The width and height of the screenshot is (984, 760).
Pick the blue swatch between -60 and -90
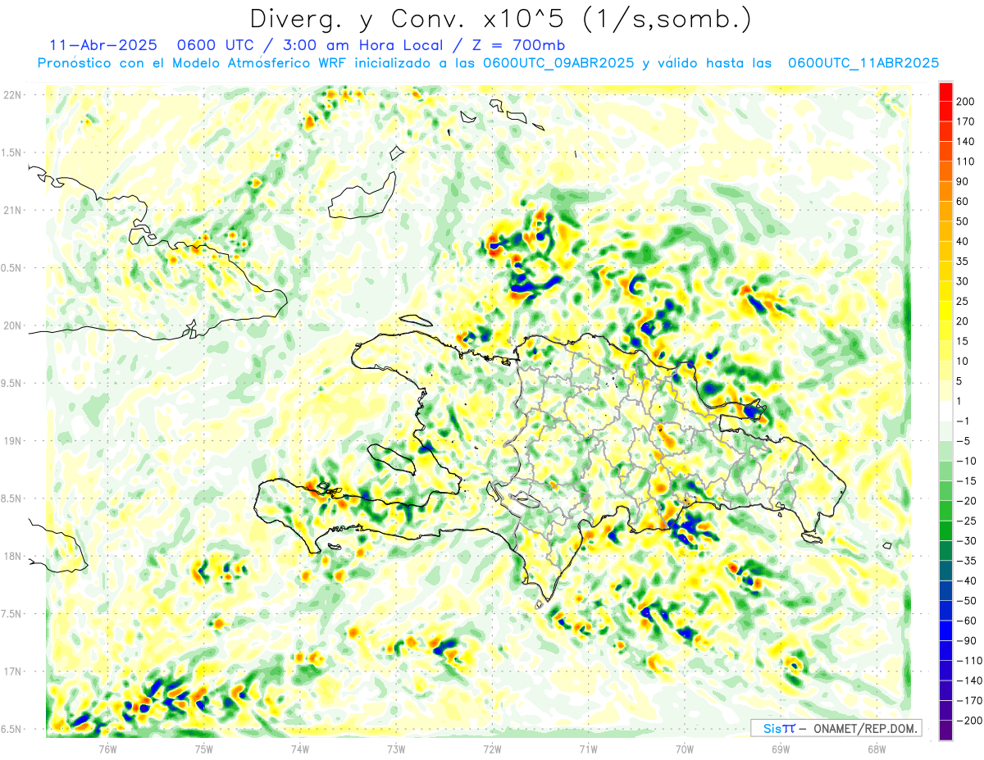click(945, 630)
